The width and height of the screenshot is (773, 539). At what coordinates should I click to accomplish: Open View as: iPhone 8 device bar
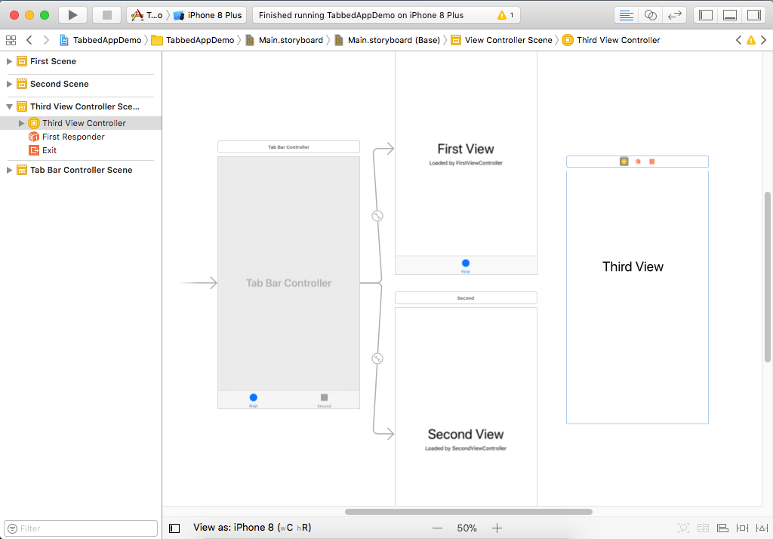tap(252, 528)
